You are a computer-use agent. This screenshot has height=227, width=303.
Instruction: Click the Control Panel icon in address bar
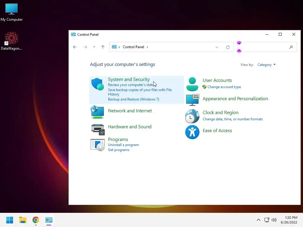click(x=114, y=47)
